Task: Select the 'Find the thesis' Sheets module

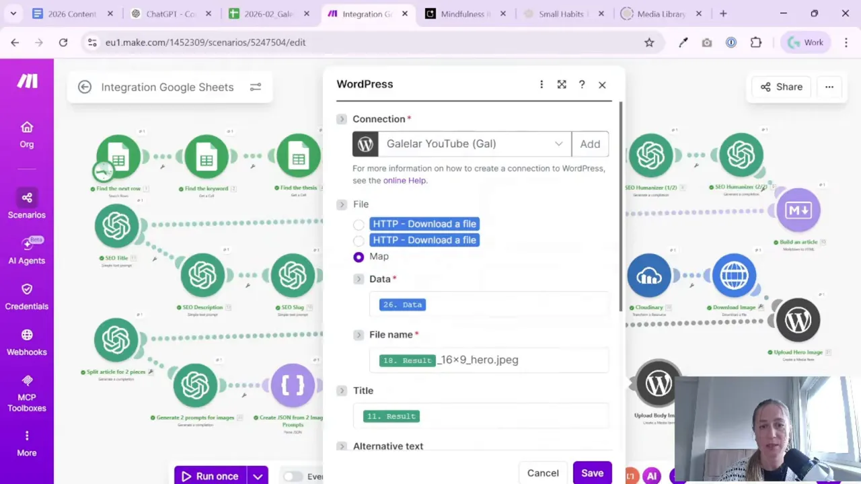Action: [x=298, y=157]
